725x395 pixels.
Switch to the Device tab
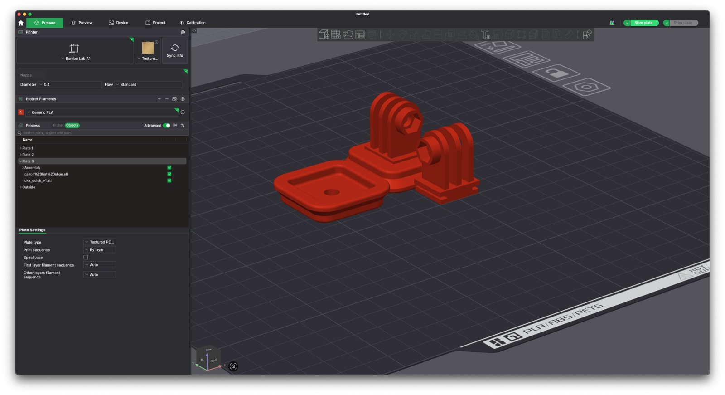(x=119, y=23)
